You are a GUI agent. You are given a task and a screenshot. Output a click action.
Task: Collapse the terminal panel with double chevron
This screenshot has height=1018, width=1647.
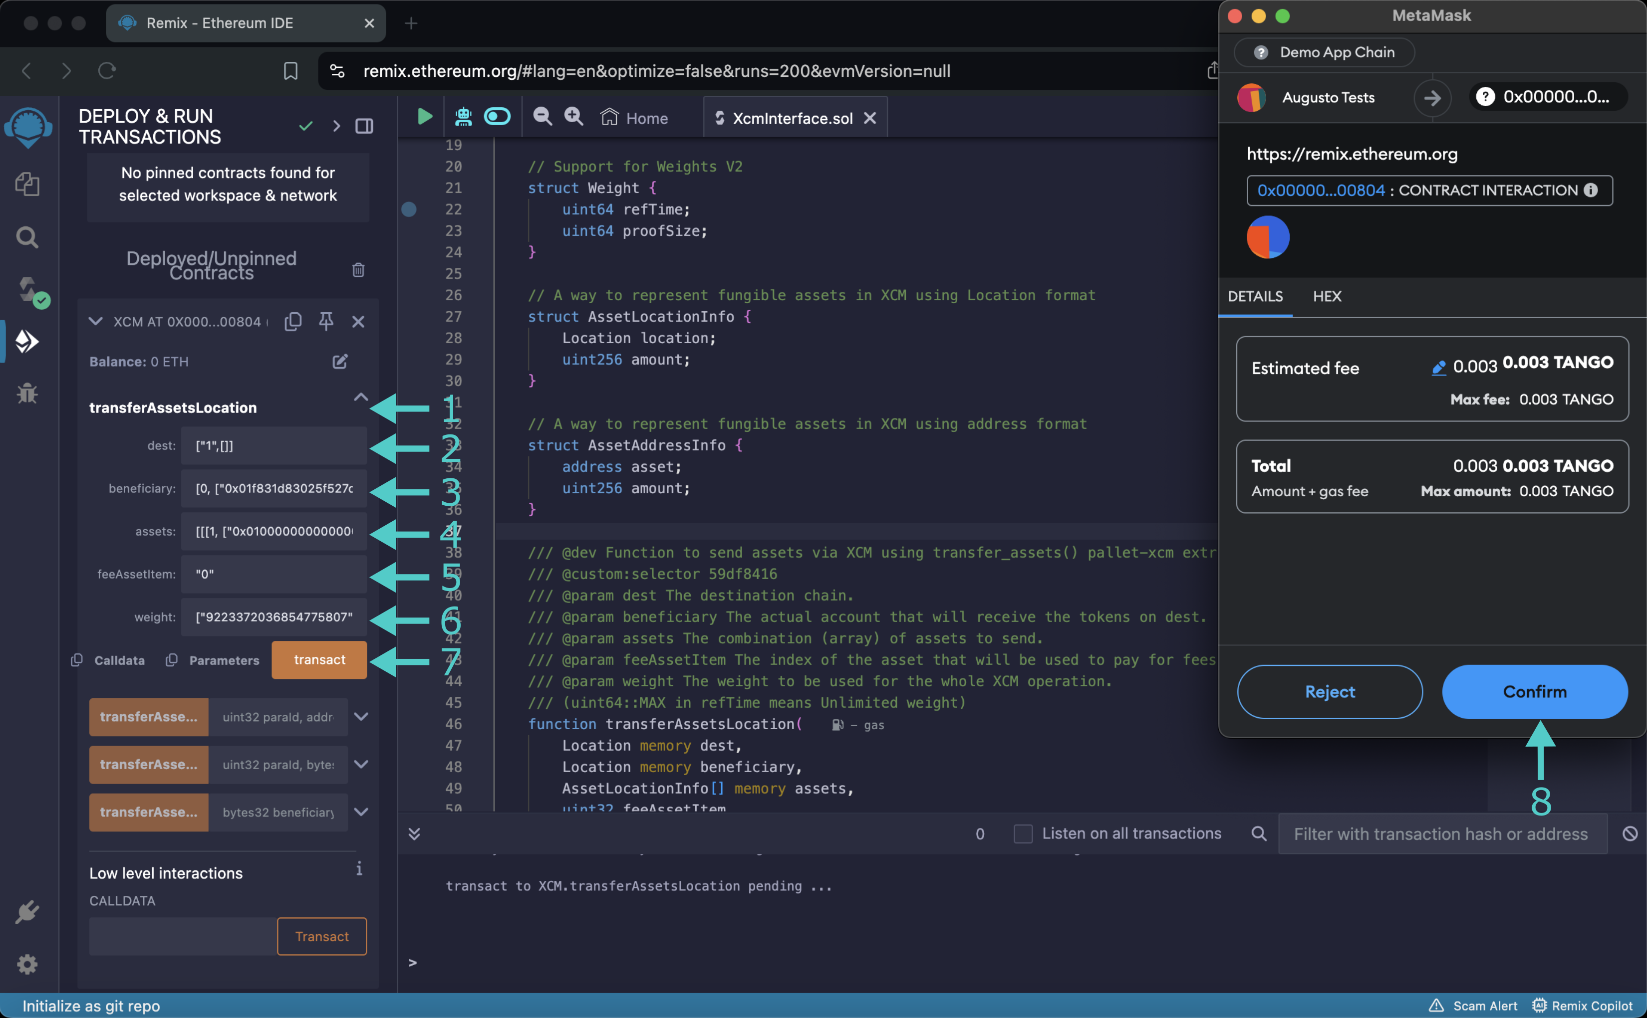414,833
